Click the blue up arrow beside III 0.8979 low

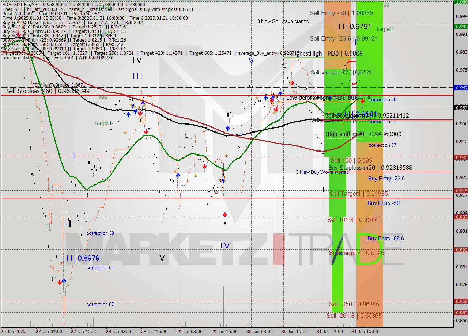pyautogui.click(x=64, y=281)
